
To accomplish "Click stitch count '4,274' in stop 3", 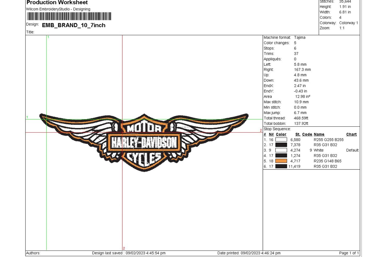I will 295,150.
